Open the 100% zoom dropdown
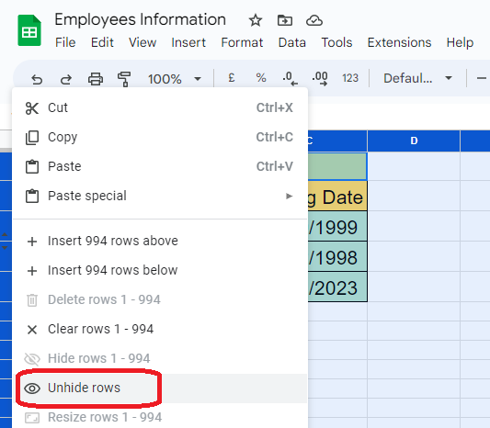Image resolution: width=490 pixels, height=428 pixels. pyautogui.click(x=174, y=79)
